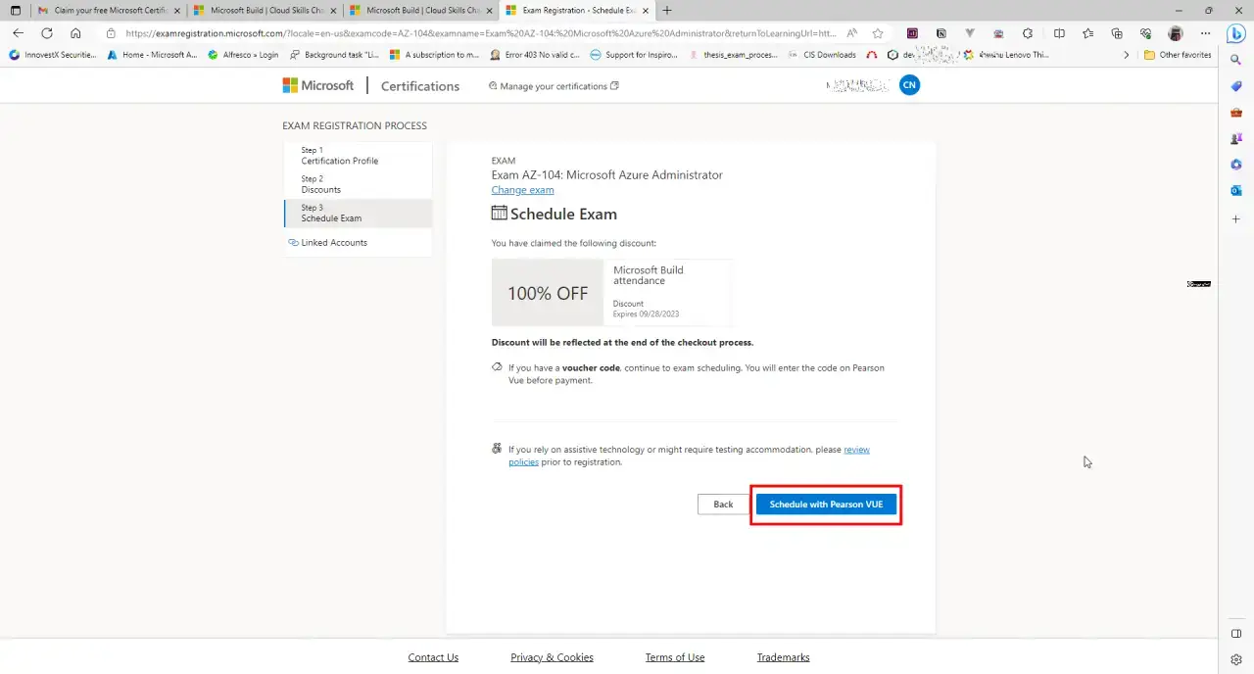Open the browser home page
Viewport: 1254px width, 674px height.
point(75,33)
